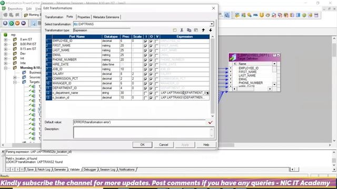Open the blue R Repository Manager icon
The width and height of the screenshot is (337, 189).
tap(5, 23)
